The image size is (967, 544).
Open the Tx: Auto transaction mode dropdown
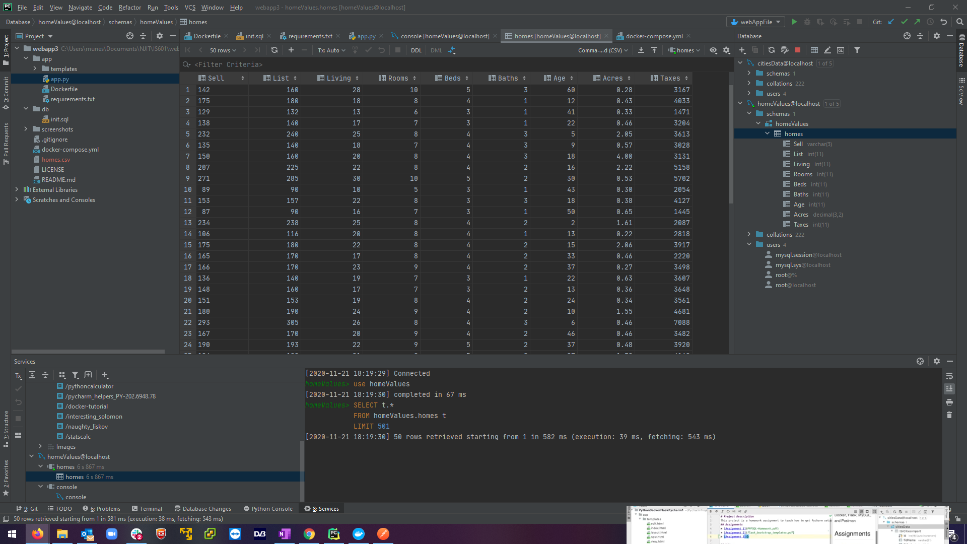pos(331,50)
